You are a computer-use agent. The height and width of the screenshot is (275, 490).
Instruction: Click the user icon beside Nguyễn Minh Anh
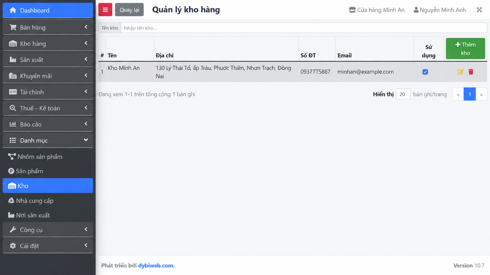(416, 10)
